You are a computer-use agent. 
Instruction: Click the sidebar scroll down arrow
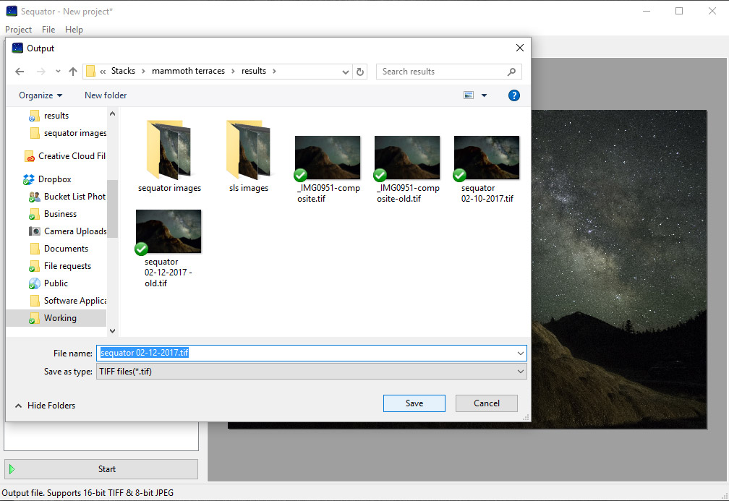112,331
